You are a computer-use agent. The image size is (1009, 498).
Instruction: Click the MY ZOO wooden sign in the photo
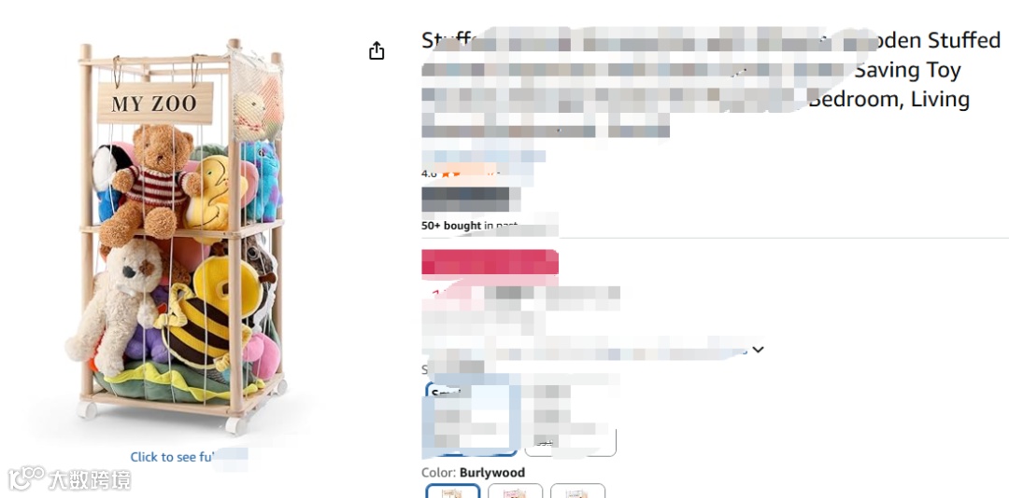155,103
